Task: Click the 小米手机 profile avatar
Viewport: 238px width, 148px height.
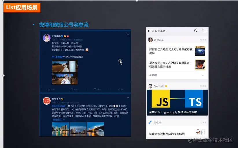Action: click(47, 38)
